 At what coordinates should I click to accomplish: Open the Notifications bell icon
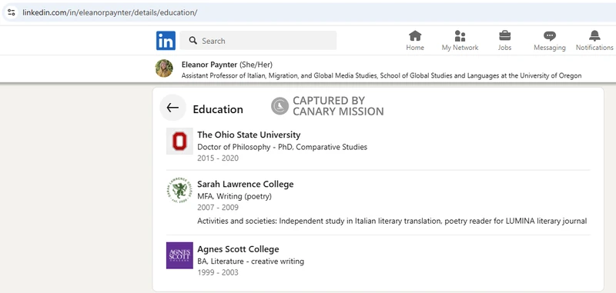pyautogui.click(x=594, y=36)
